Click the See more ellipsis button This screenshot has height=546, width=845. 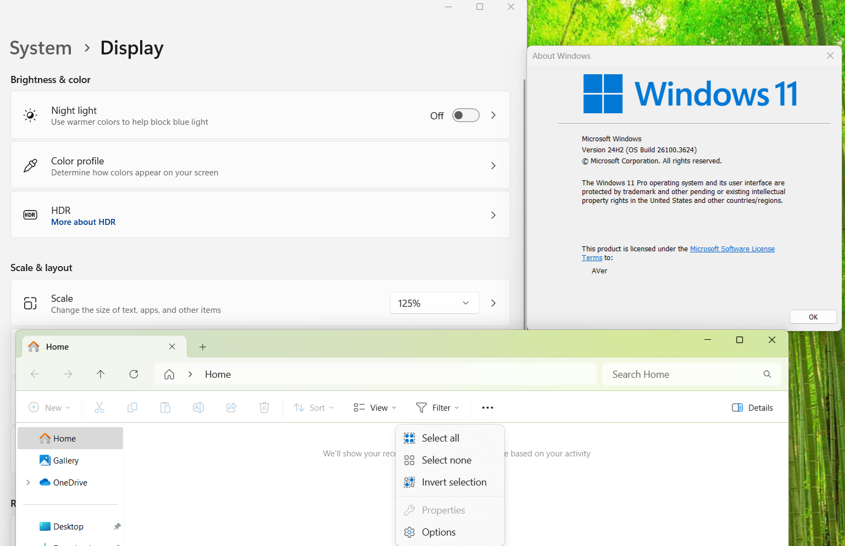coord(487,407)
